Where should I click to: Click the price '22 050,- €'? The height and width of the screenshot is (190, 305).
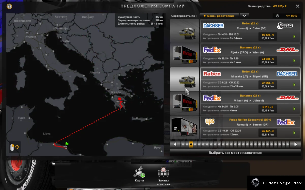point(268,83)
